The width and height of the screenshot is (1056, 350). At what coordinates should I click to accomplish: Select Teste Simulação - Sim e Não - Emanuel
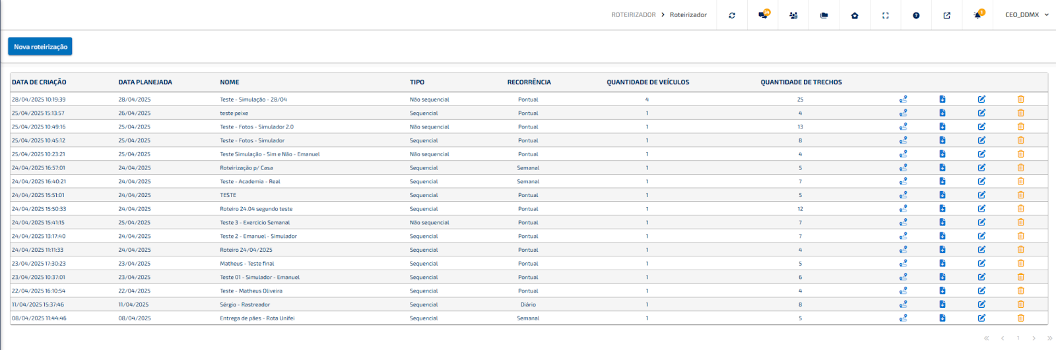[270, 154]
